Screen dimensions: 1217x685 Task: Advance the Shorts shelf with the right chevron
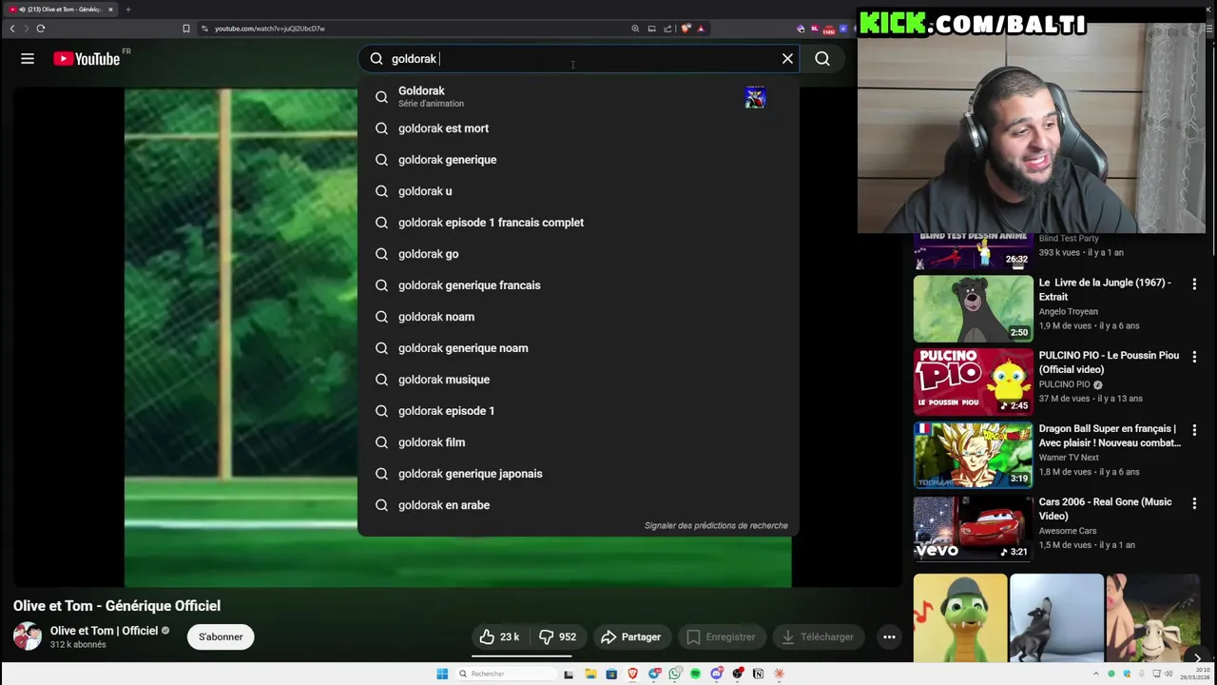(x=1197, y=657)
